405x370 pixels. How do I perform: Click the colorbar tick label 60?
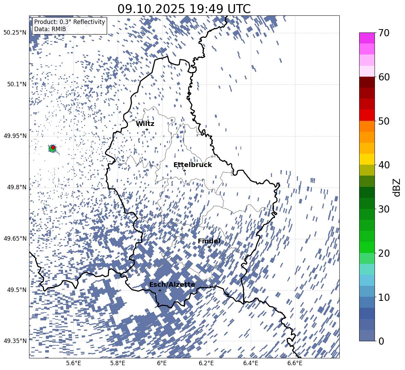tap(384, 77)
